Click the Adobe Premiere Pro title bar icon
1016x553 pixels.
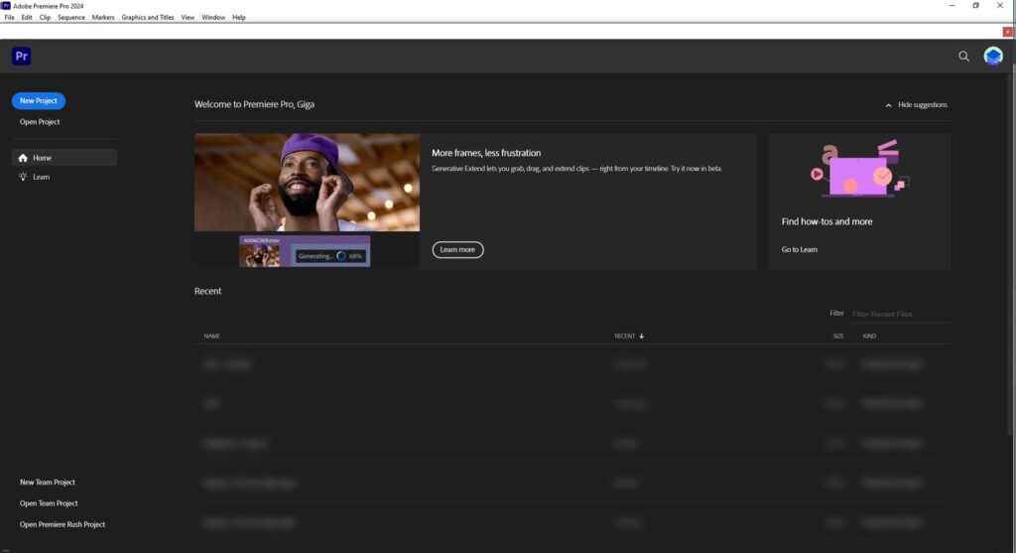tap(6, 6)
